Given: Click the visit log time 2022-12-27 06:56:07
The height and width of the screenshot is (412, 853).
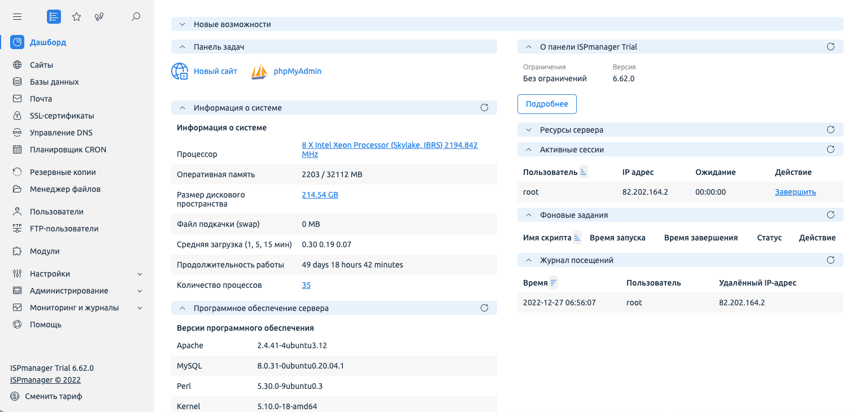Looking at the screenshot, I should click(559, 303).
